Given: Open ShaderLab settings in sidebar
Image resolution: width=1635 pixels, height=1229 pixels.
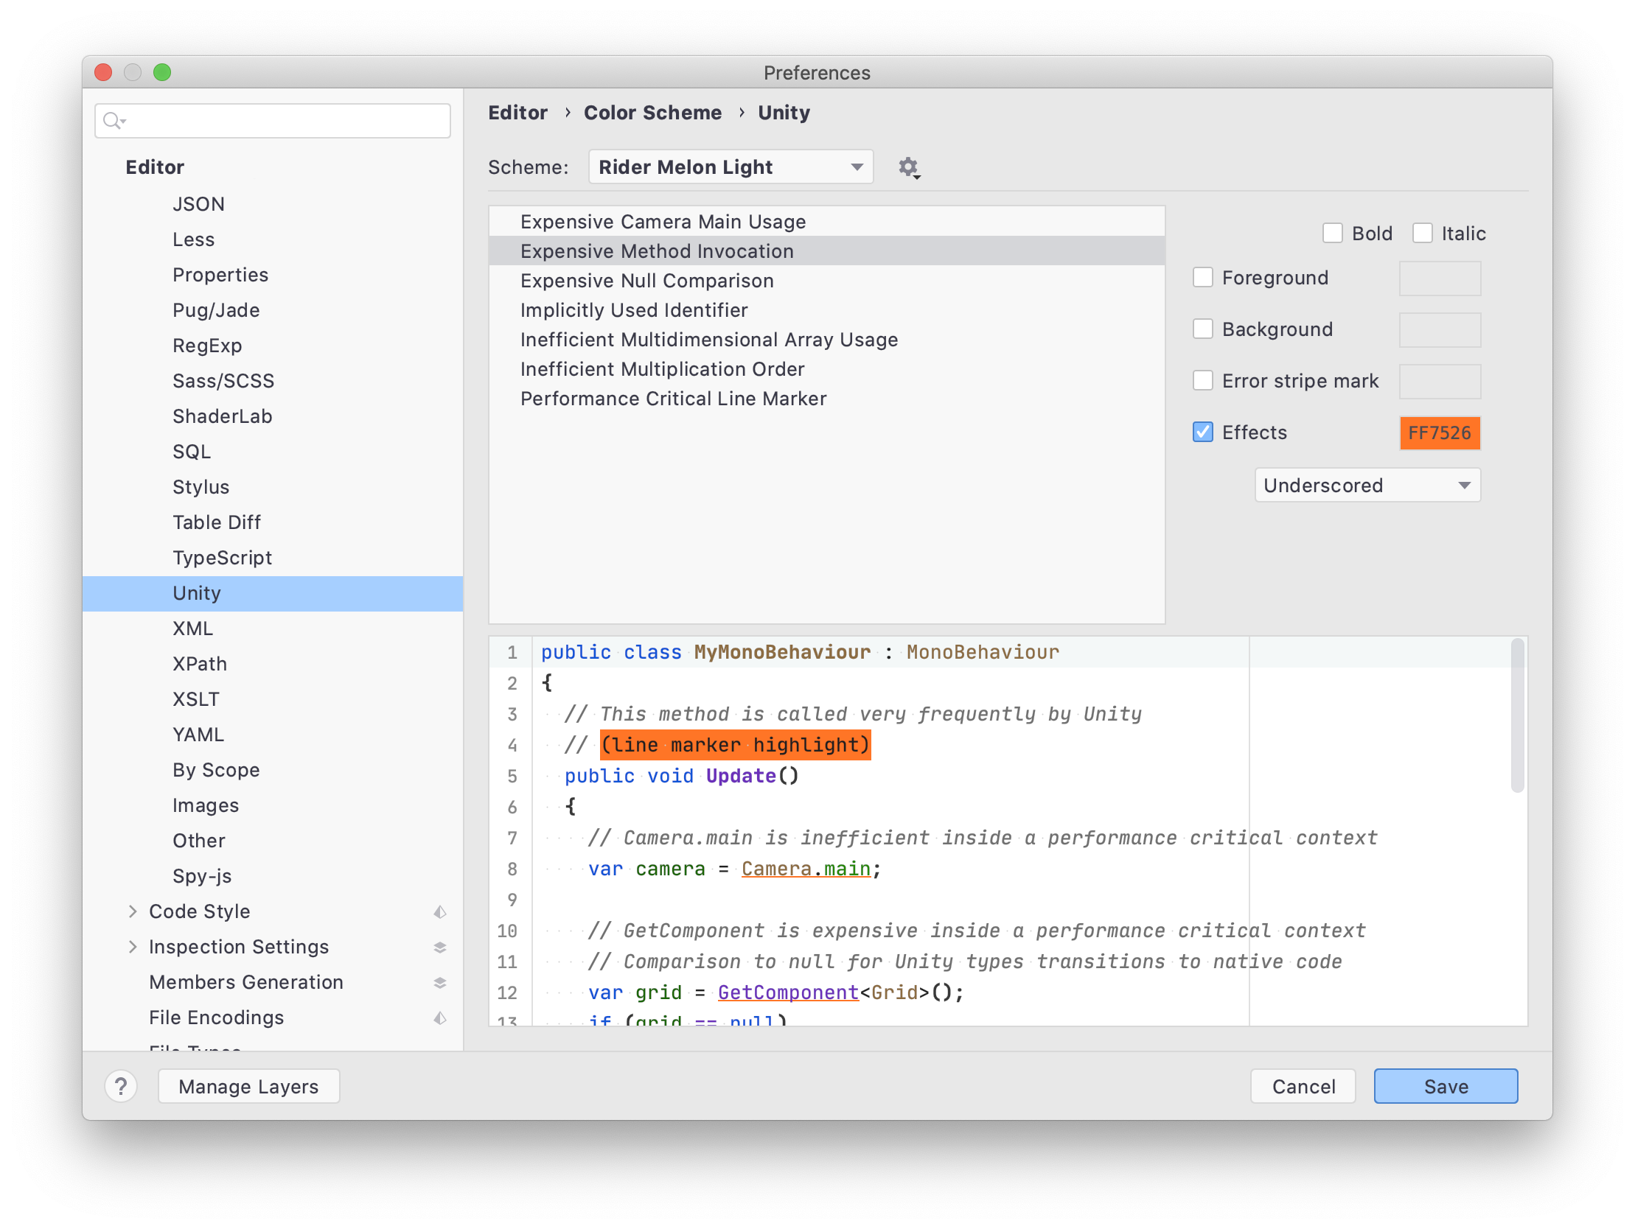Looking at the screenshot, I should [x=273, y=417].
